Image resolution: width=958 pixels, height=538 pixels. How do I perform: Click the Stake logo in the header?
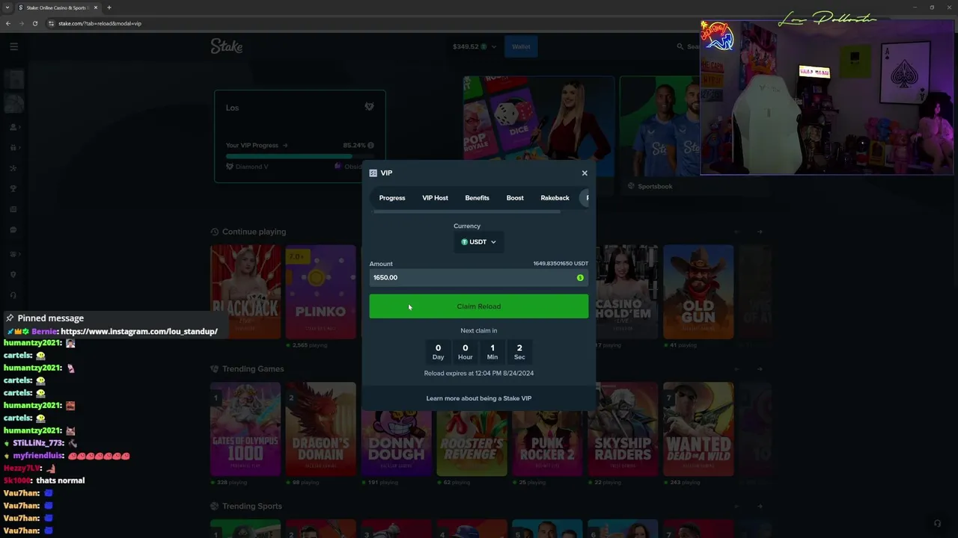pos(227,46)
